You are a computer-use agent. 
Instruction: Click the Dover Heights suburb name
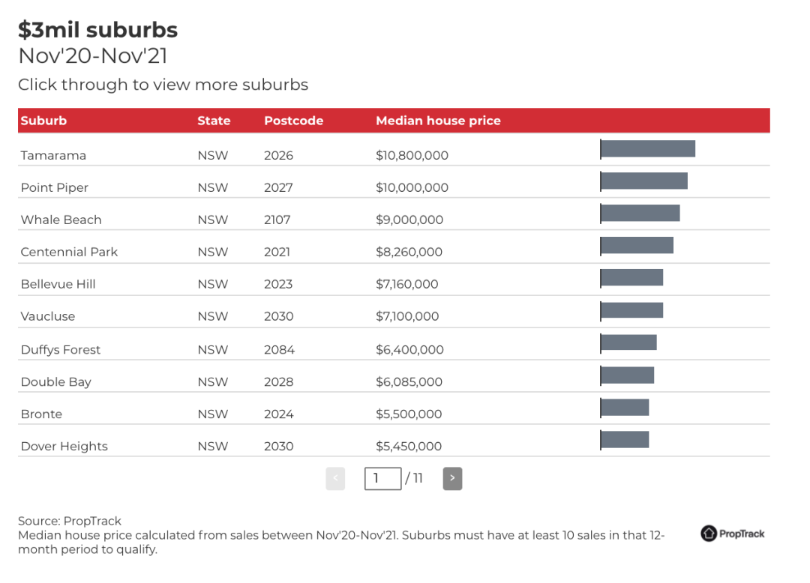tap(64, 447)
